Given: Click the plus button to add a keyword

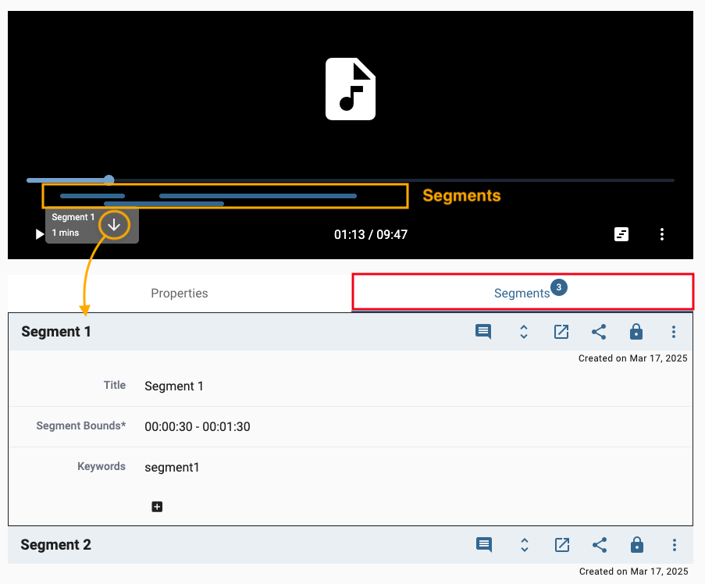Looking at the screenshot, I should [157, 507].
